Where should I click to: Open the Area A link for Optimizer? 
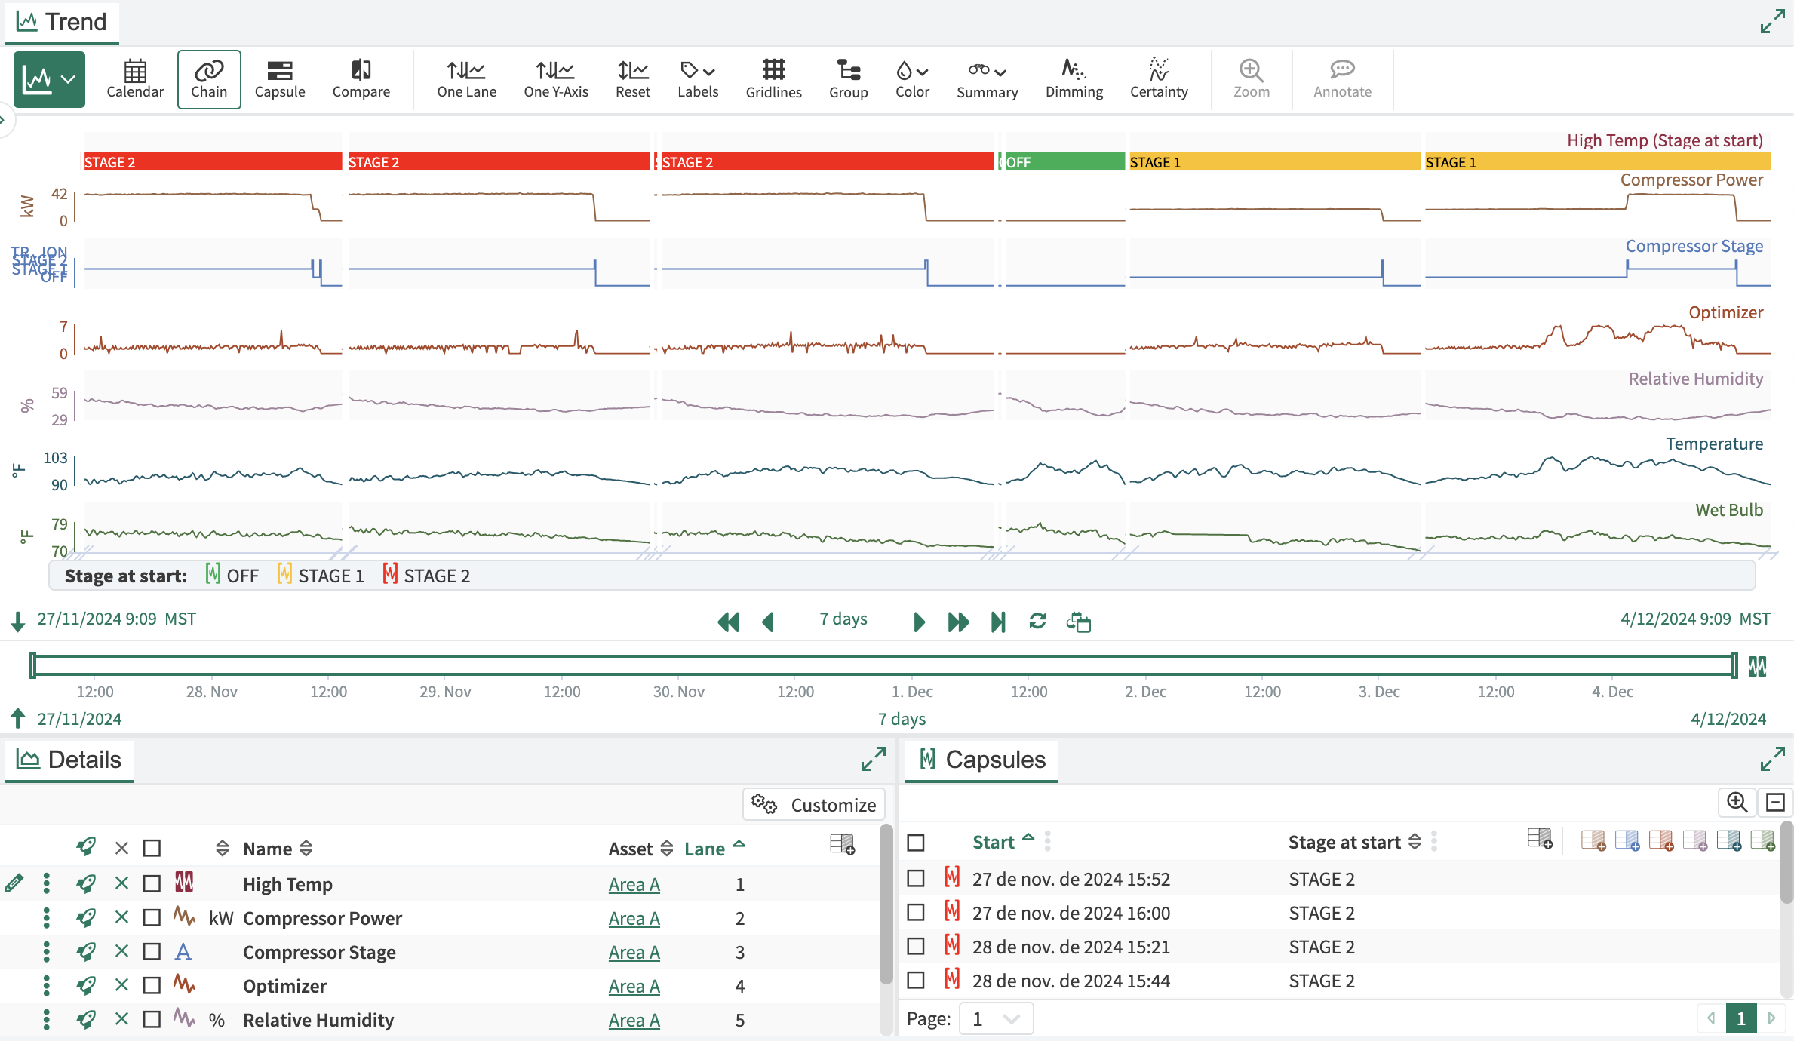634,986
